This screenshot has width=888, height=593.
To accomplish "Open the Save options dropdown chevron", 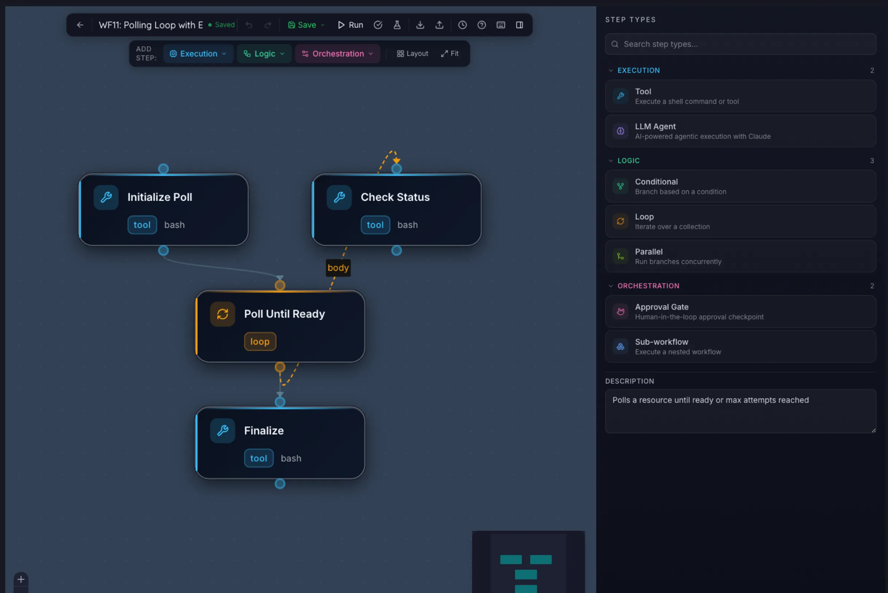I will tap(323, 25).
